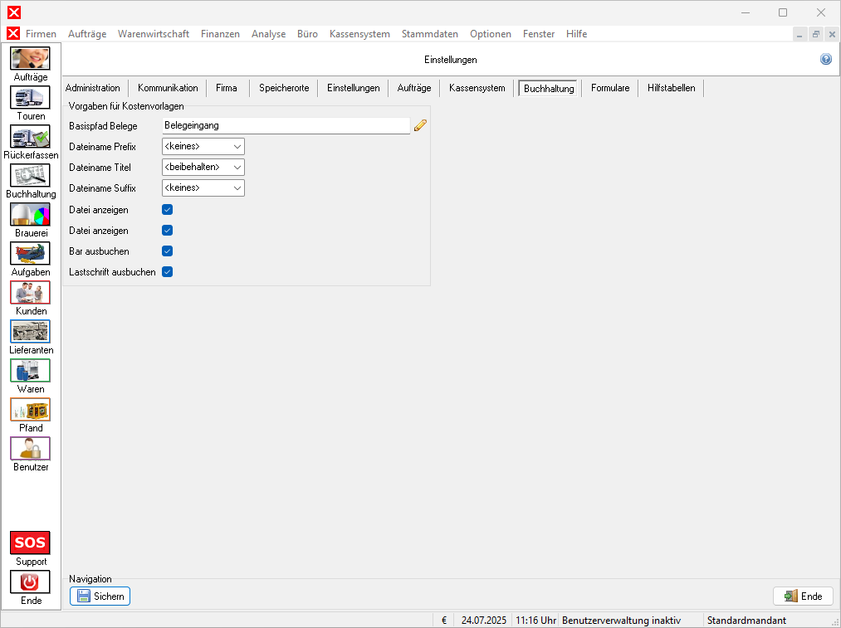Viewport: 841px width, 628px height.
Task: Open the Warenwirtschaft menu
Action: [x=154, y=34]
